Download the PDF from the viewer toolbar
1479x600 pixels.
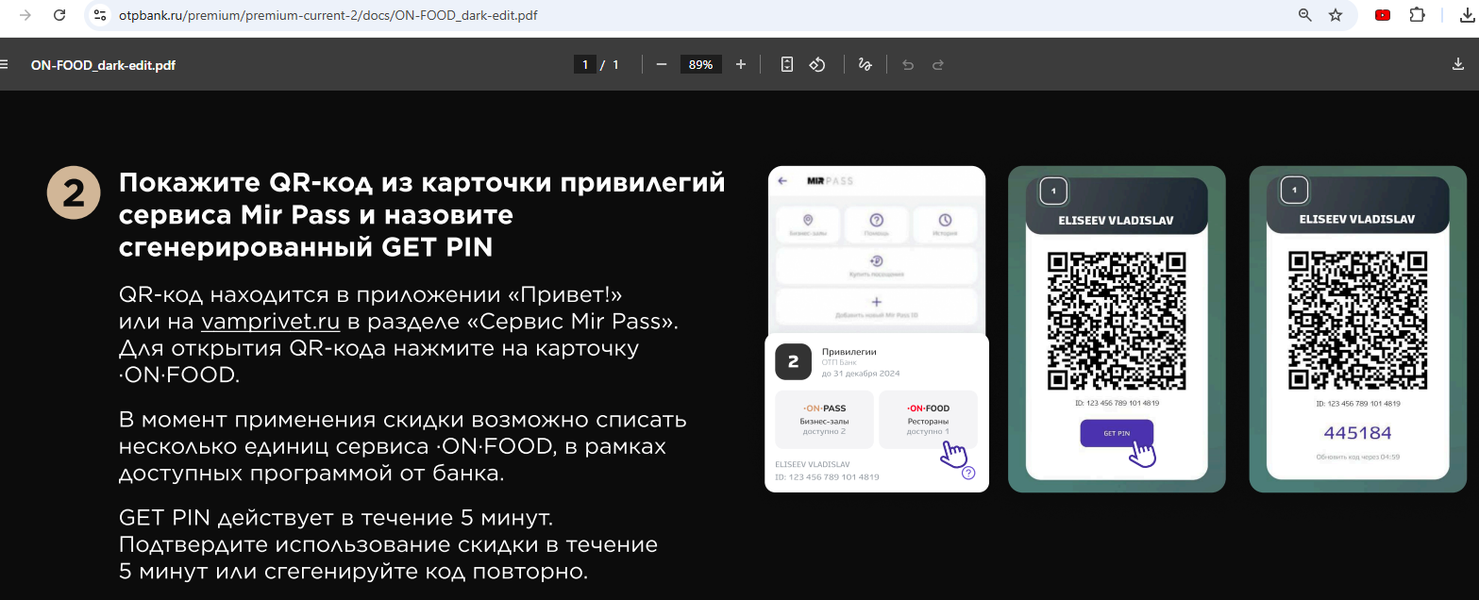[x=1458, y=64]
